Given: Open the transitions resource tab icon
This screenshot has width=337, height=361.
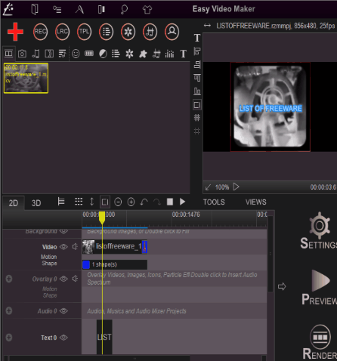Looking at the screenshot, I should tap(49, 54).
